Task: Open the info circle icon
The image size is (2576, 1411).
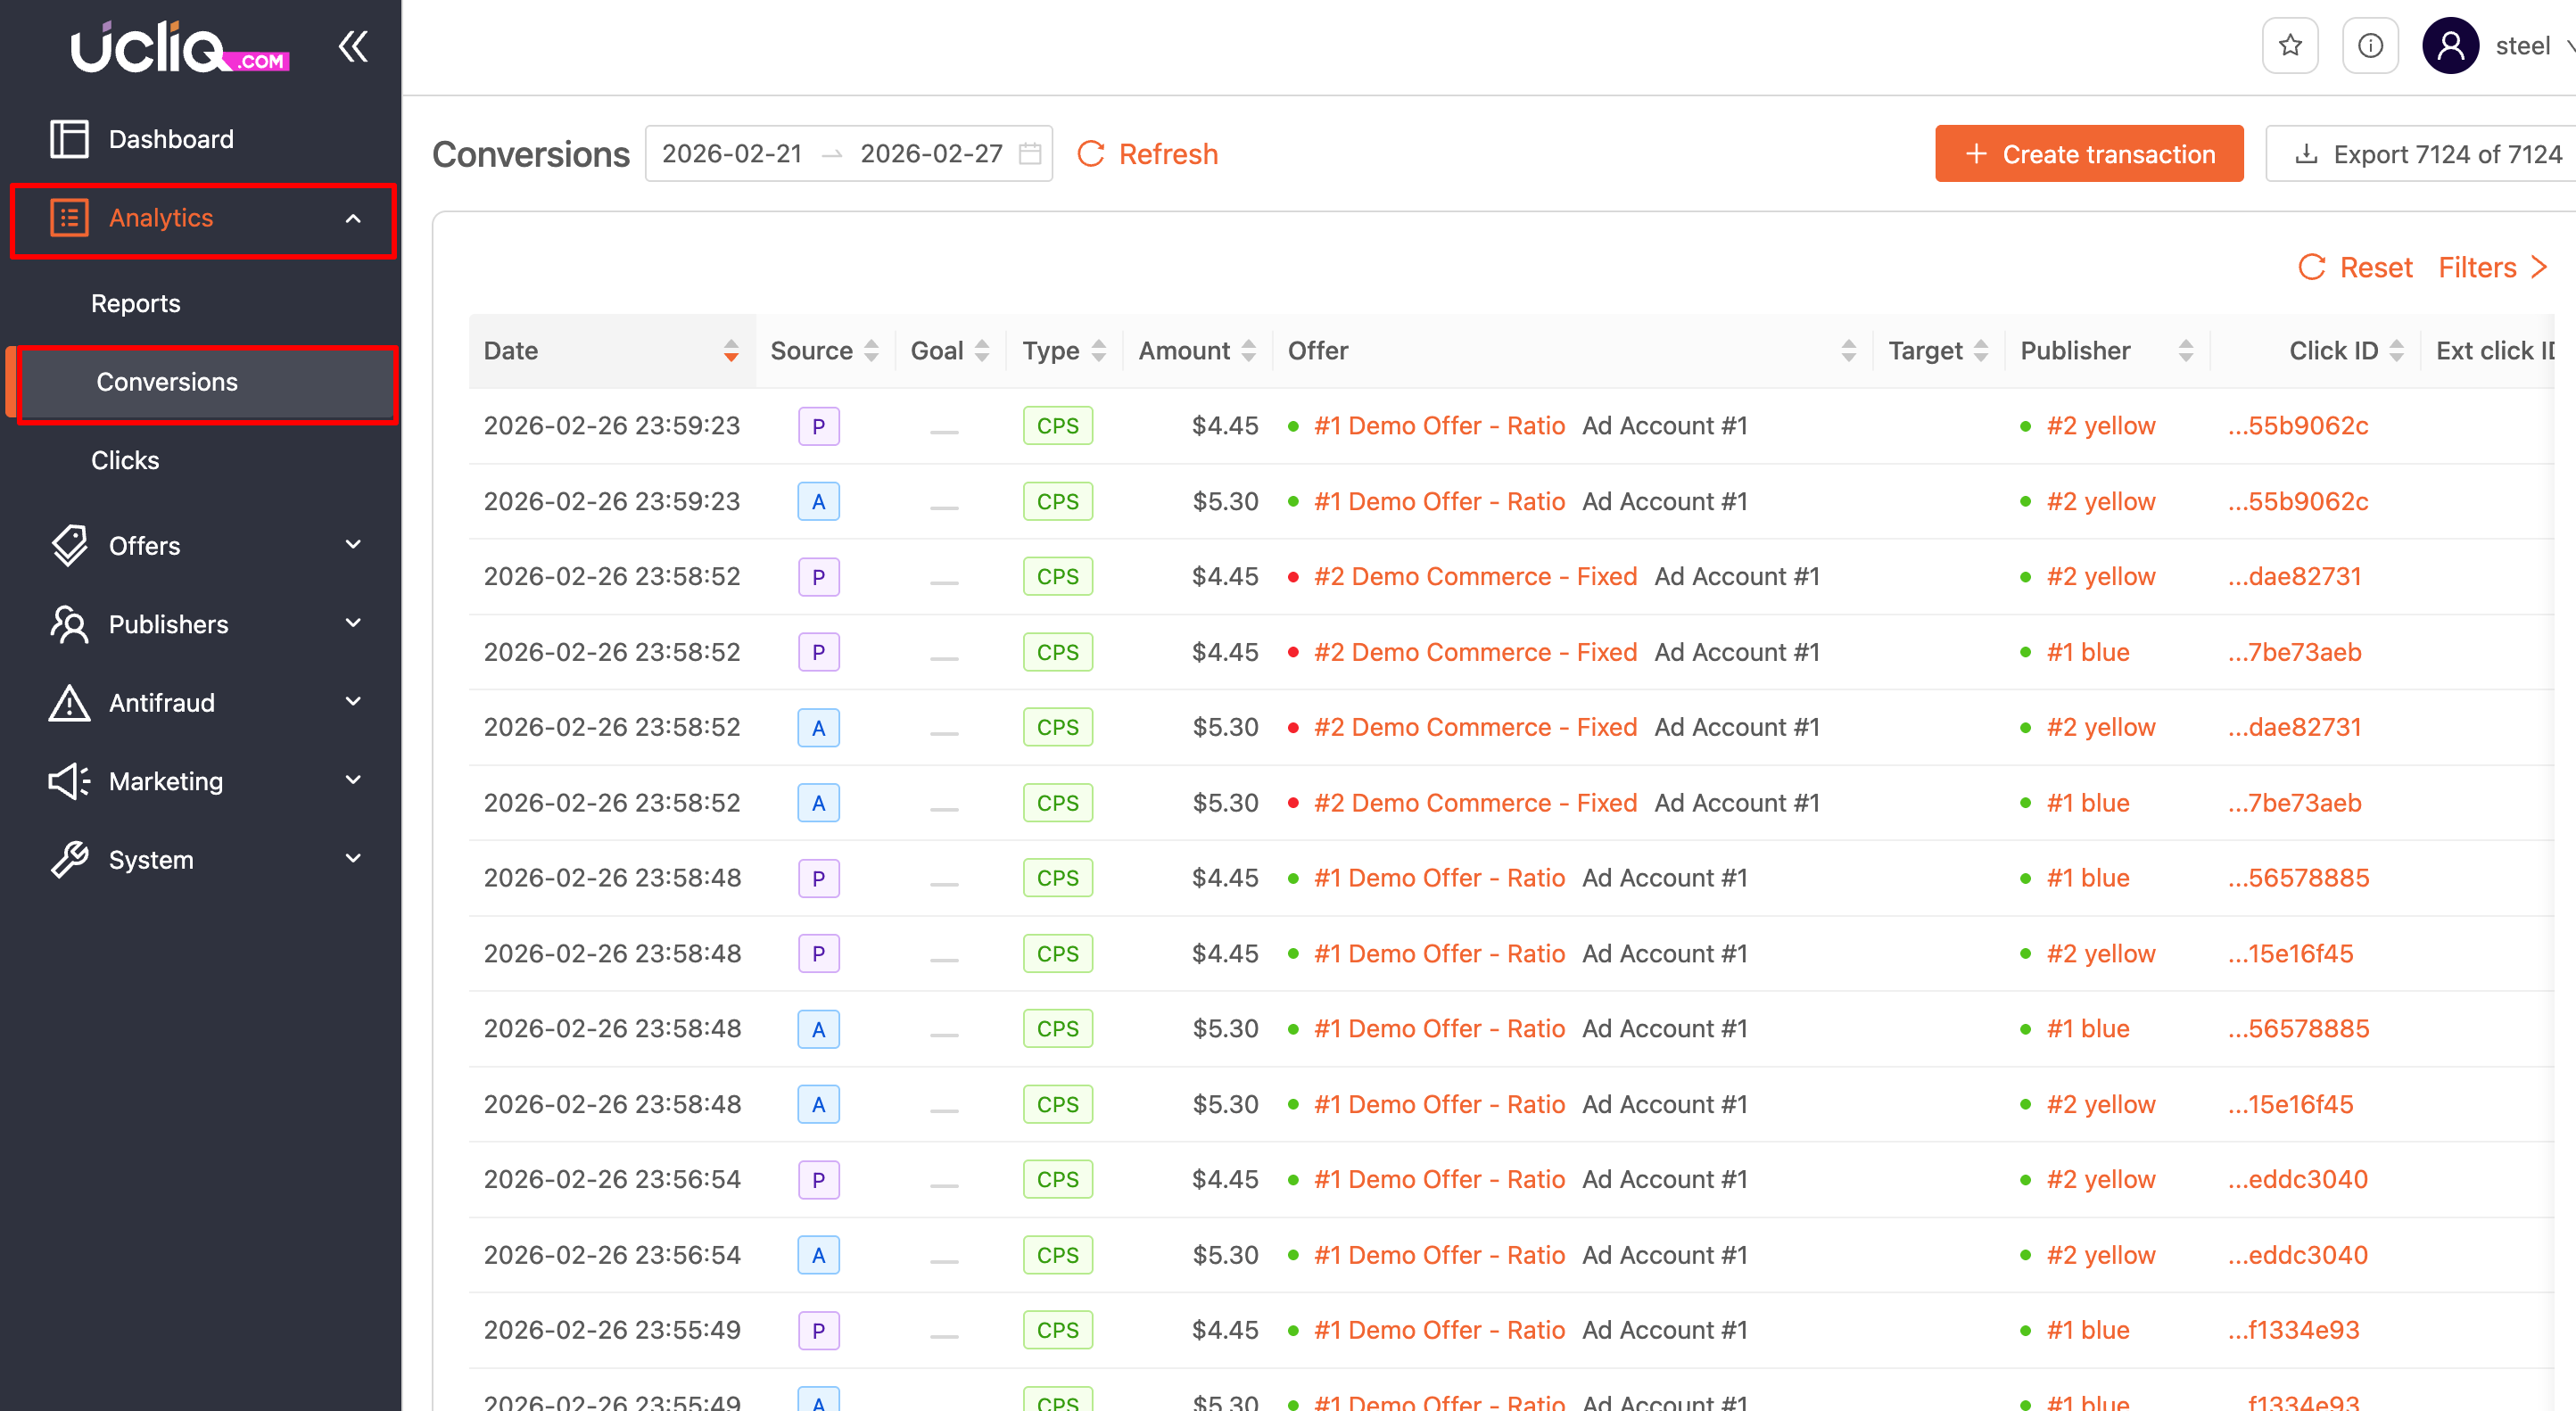Action: tap(2370, 46)
